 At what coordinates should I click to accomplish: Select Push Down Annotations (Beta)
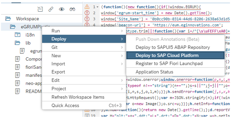(x=175, y=39)
